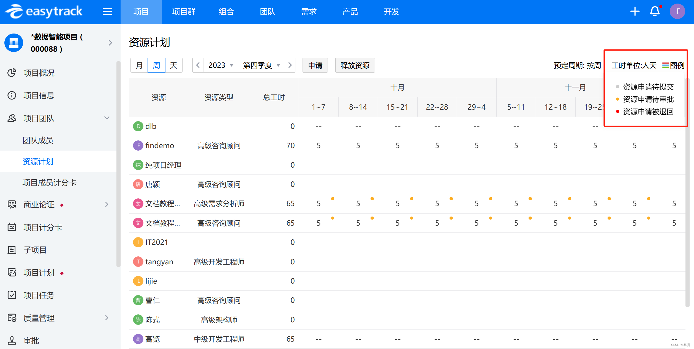Open the user avatar F menu
Image resolution: width=694 pixels, height=349 pixels.
point(677,11)
